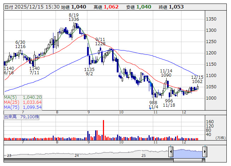Image resolution: width=231 pixels, height=166 pixels.
Task: Click the 9/11 1228 peak label
Action: 100,42
